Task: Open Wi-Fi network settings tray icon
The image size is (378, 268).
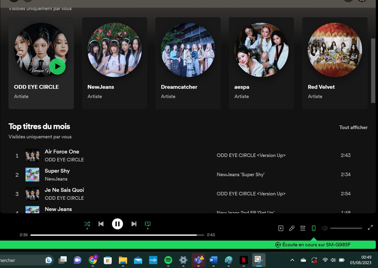Action: (325, 260)
